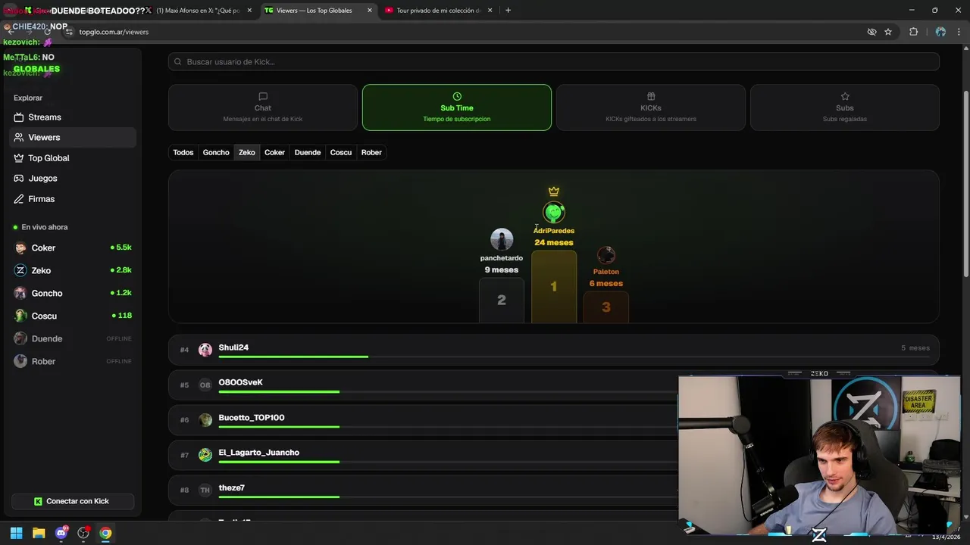Viewport: 970px width, 545px height.
Task: Open the browser extensions puzzle icon
Action: tap(913, 32)
